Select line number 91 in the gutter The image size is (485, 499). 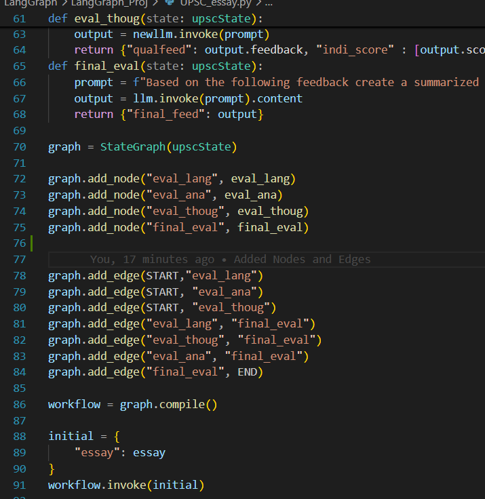tap(20, 485)
